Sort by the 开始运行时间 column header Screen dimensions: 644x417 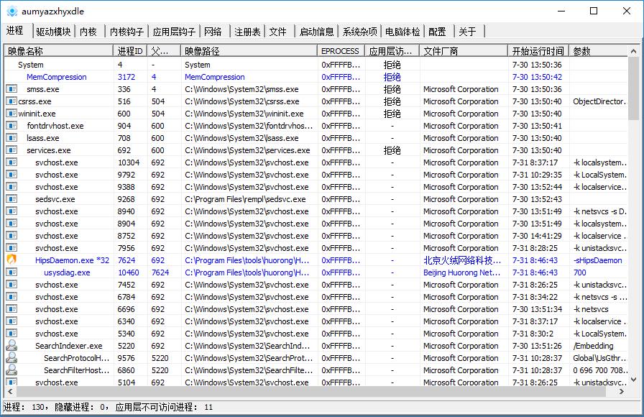pyautogui.click(x=538, y=51)
